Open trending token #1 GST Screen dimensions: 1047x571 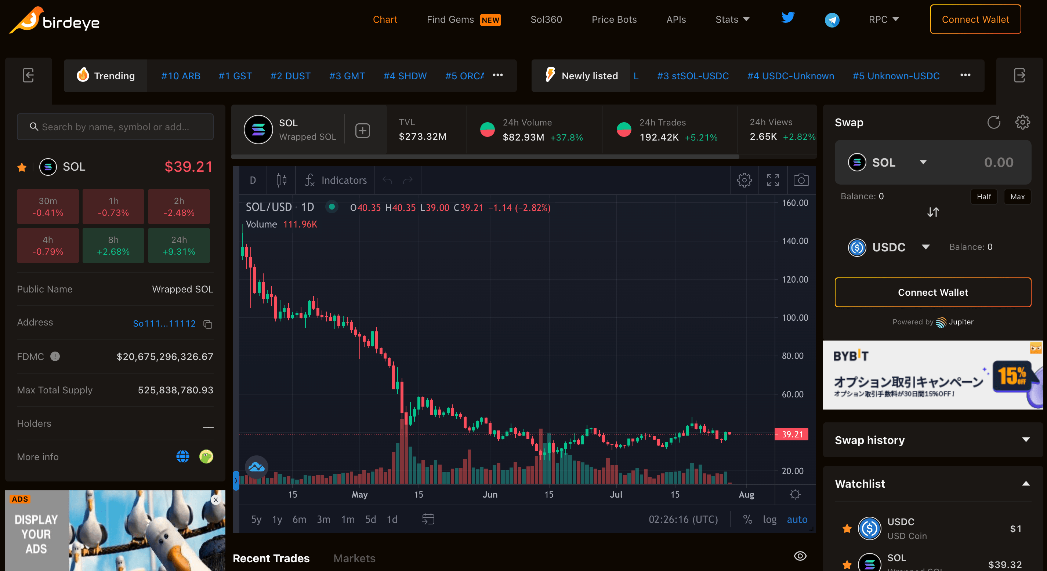235,76
